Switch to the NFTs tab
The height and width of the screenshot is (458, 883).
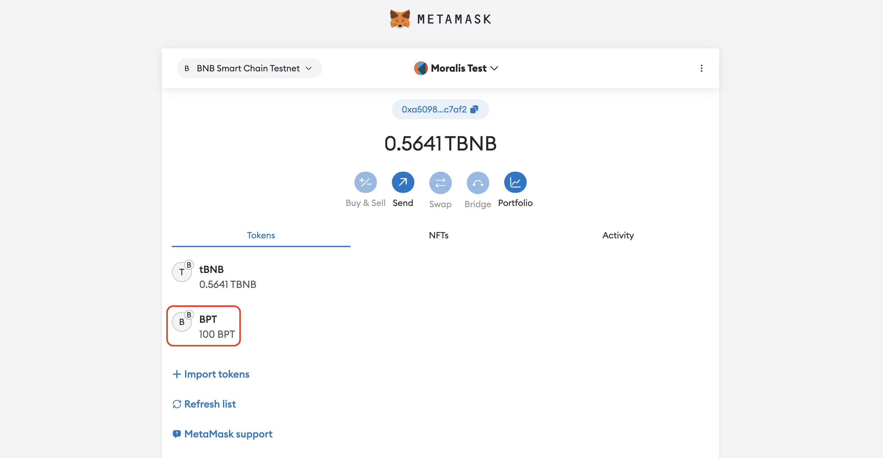(438, 235)
